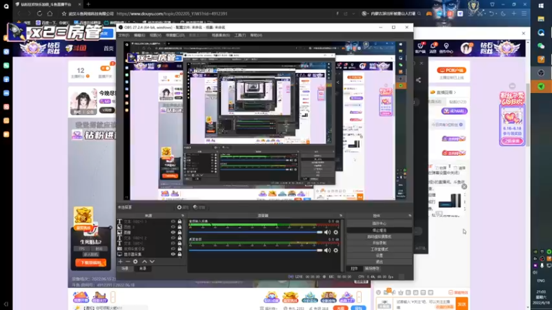Click the chat message input box
This screenshot has width=552, height=310.
(424, 304)
